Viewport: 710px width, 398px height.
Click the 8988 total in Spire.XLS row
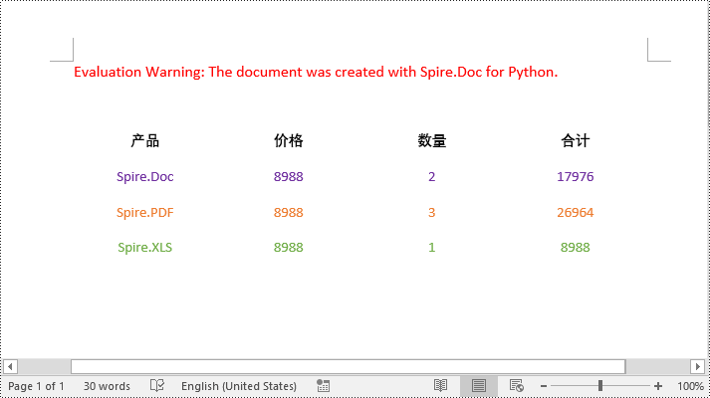575,248
